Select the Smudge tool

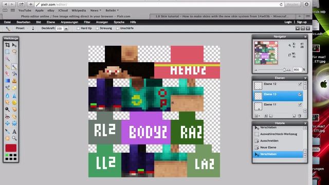[7, 102]
